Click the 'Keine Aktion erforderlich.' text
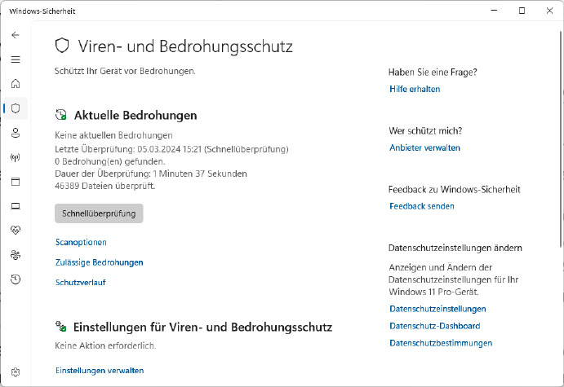The height and width of the screenshot is (387, 564). point(105,345)
